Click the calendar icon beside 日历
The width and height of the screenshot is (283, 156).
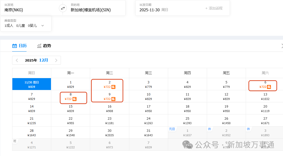tap(14, 46)
